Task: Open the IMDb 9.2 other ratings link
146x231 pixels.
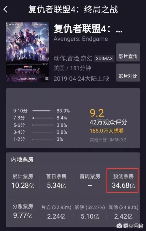Action: pos(108,140)
